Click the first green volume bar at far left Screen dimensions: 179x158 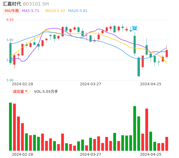(10, 127)
